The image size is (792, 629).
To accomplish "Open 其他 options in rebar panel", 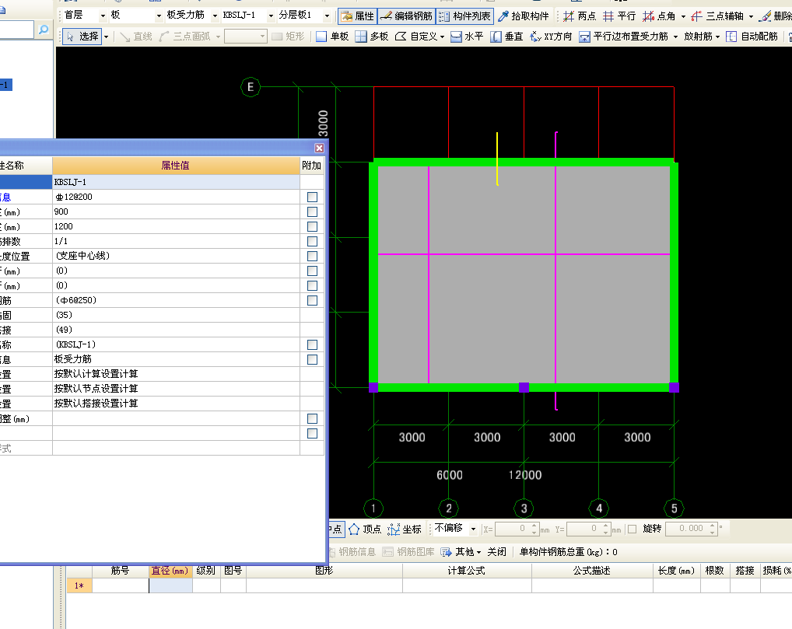I will (460, 552).
